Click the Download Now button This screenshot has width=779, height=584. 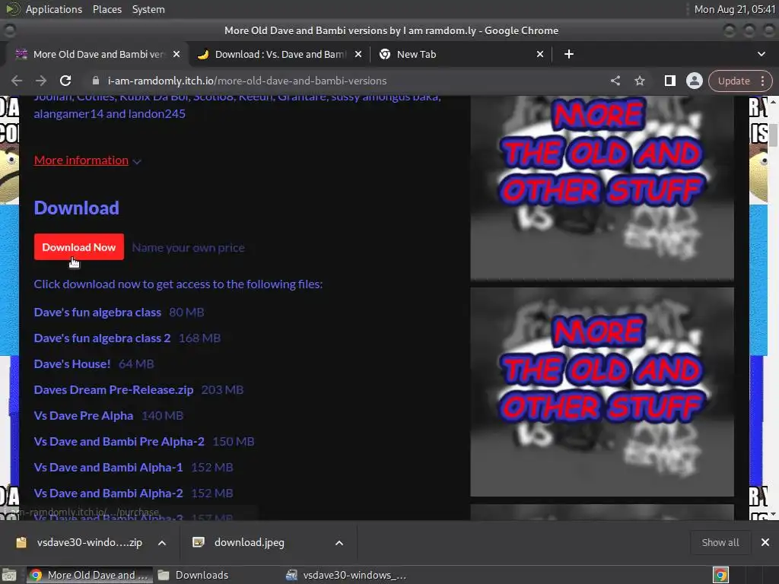click(79, 247)
